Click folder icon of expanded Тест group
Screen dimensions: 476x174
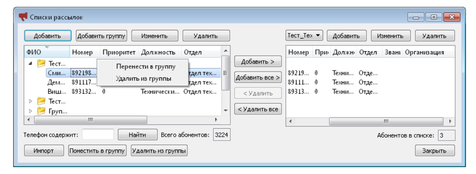[41, 64]
